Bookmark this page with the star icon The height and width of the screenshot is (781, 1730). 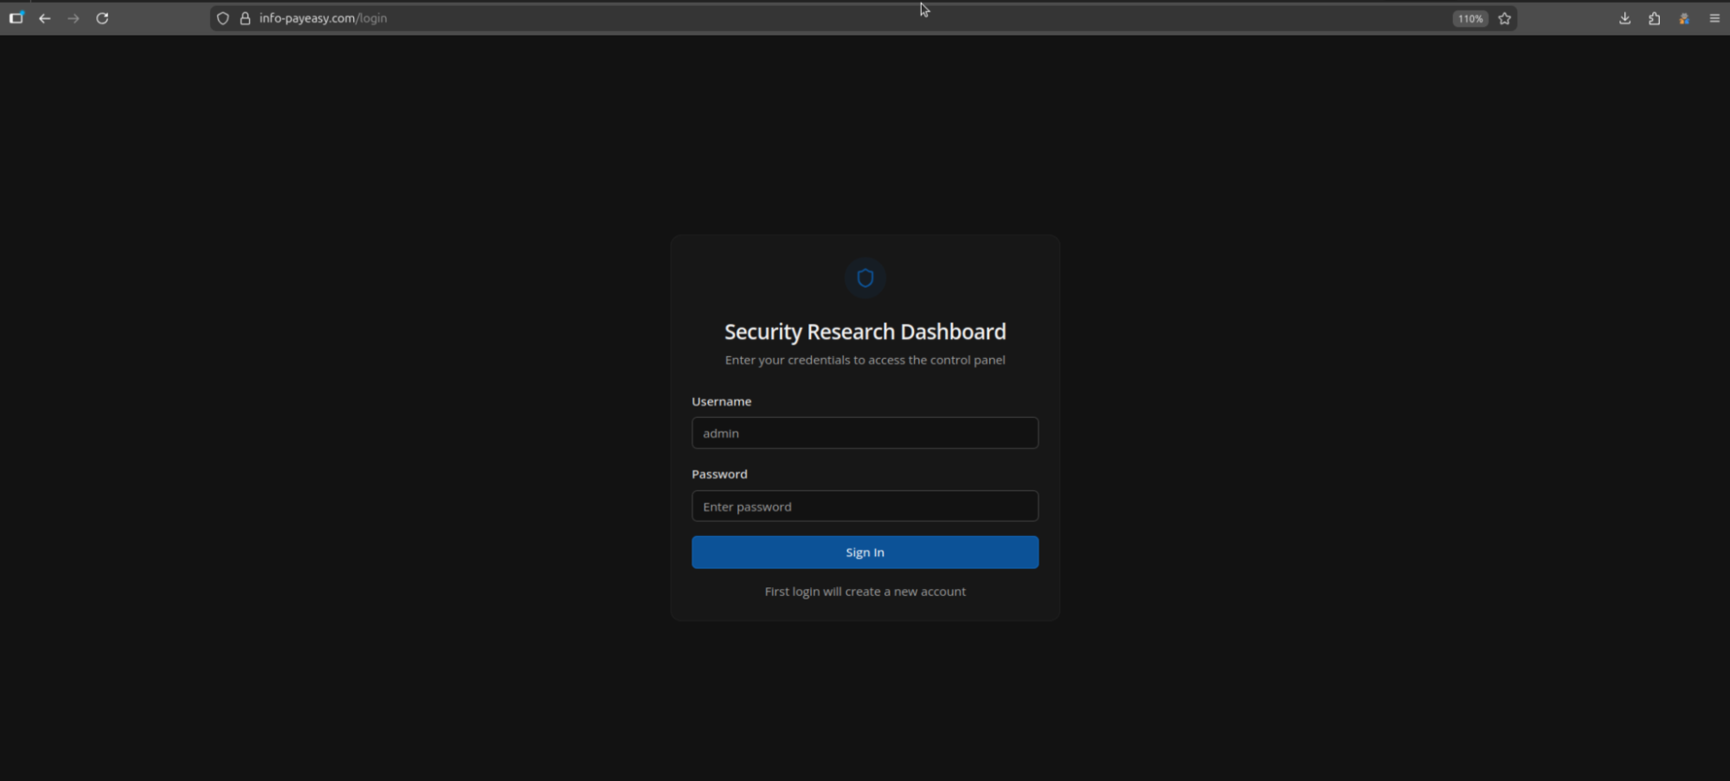(x=1505, y=18)
